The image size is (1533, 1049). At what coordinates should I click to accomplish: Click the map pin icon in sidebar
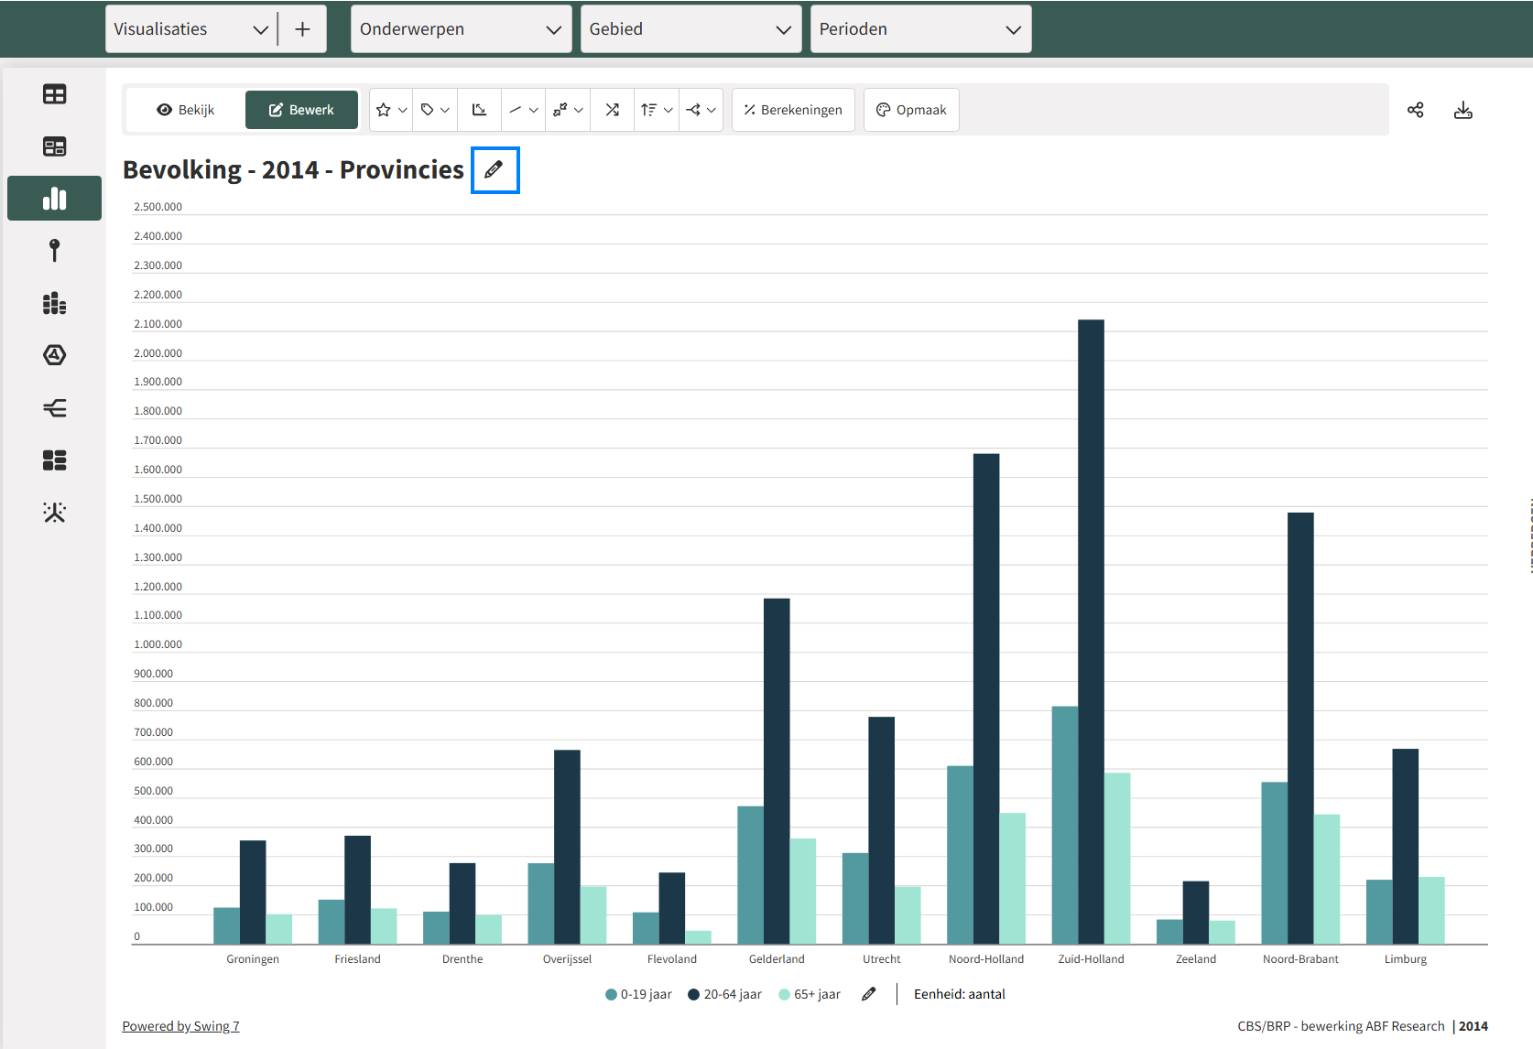pos(54,251)
